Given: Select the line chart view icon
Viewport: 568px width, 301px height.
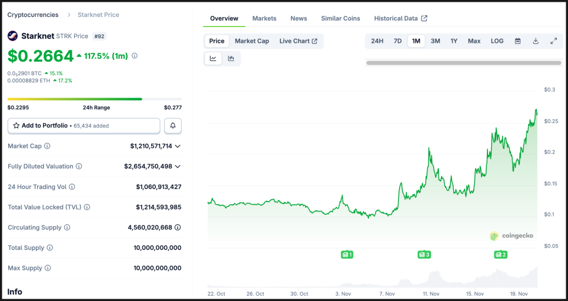Looking at the screenshot, I should click(213, 58).
